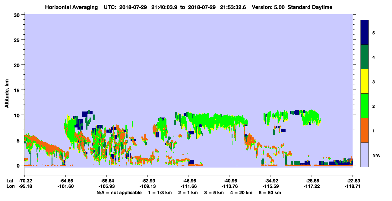Click longitude value -115.59
392x201 pixels.
tap(271, 186)
